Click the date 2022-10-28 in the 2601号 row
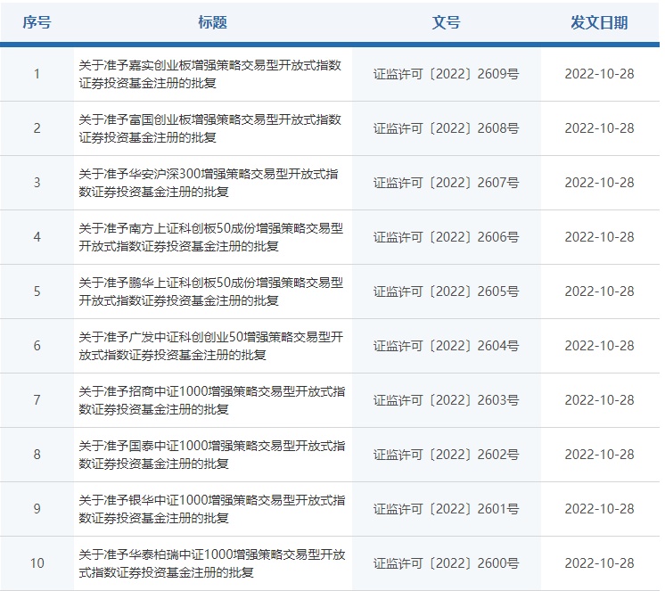The image size is (665, 591). (599, 509)
